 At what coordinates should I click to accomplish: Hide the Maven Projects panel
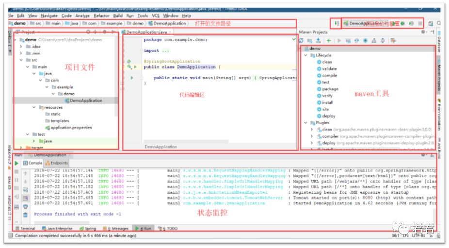[432, 32]
